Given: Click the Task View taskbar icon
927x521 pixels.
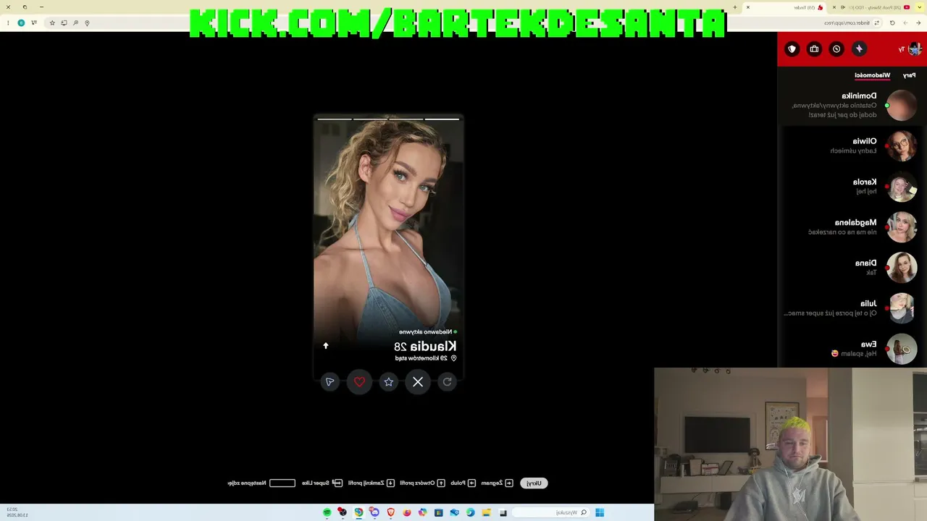Looking at the screenshot, I should point(503,513).
